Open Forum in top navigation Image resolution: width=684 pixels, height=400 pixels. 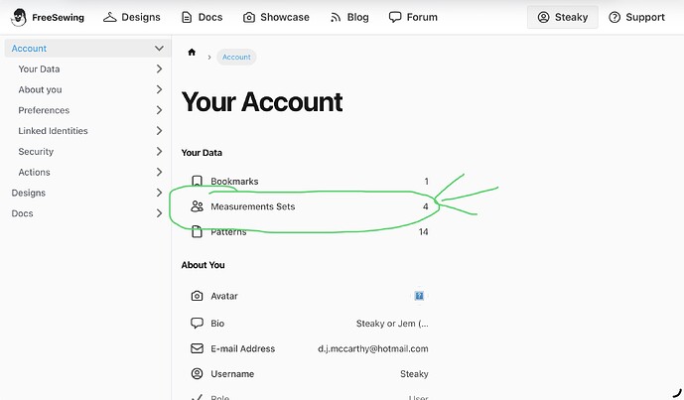pos(413,18)
